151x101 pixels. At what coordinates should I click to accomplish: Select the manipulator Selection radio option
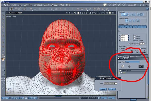(140, 48)
